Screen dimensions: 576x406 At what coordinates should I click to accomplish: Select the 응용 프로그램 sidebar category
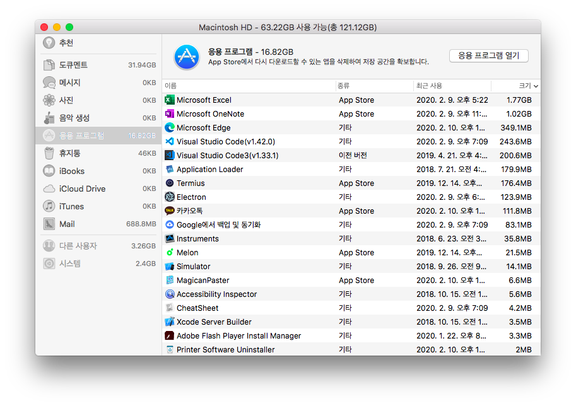tap(98, 136)
